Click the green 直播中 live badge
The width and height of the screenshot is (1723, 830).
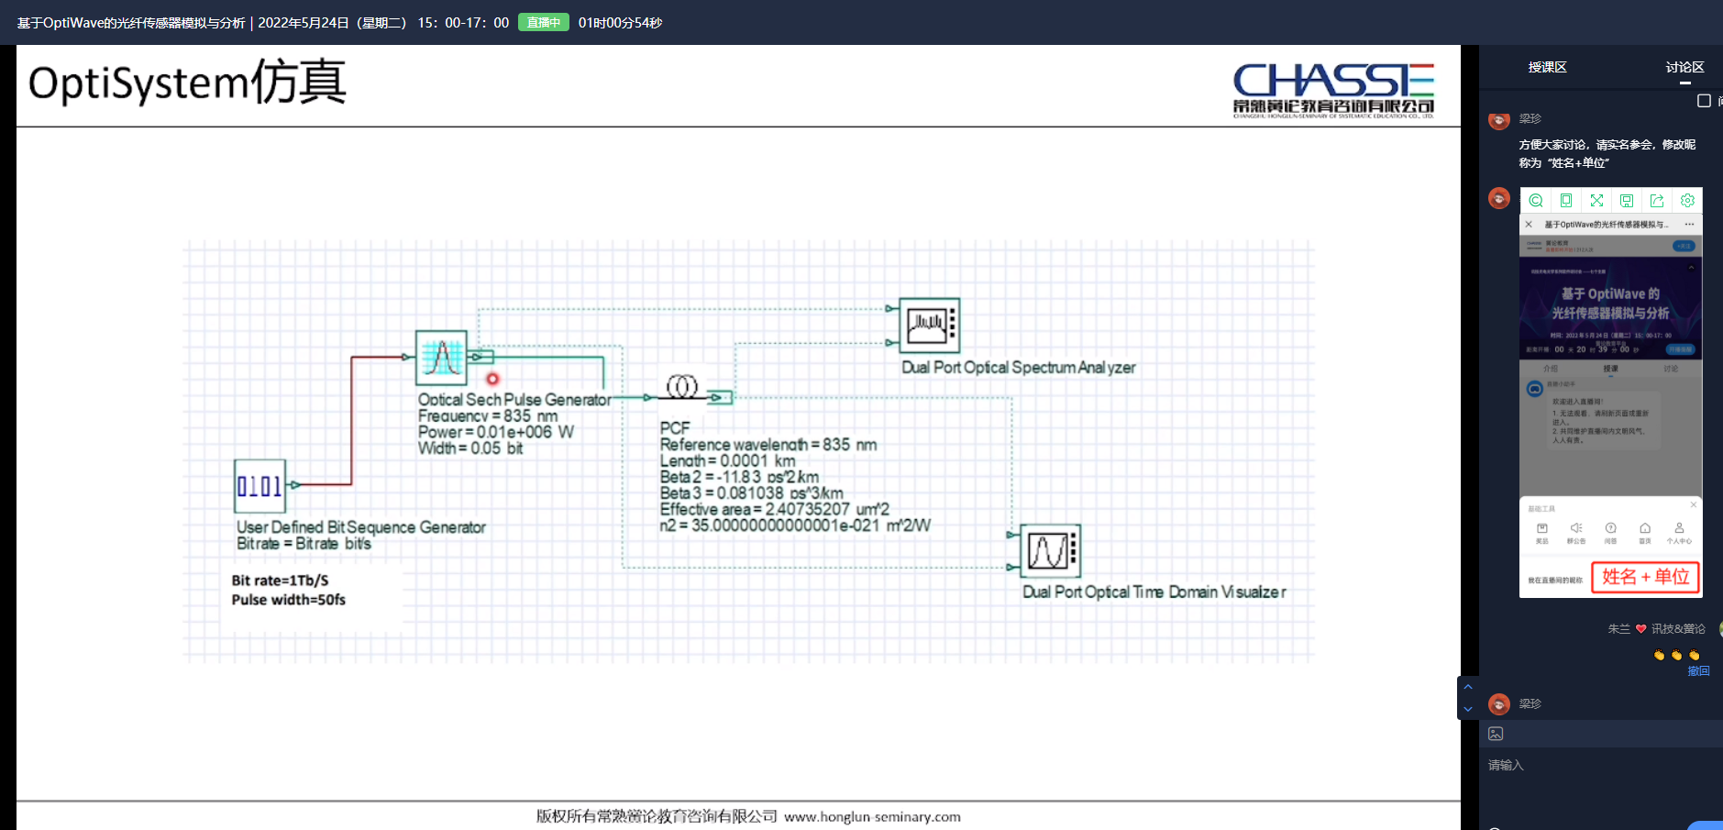pos(543,22)
